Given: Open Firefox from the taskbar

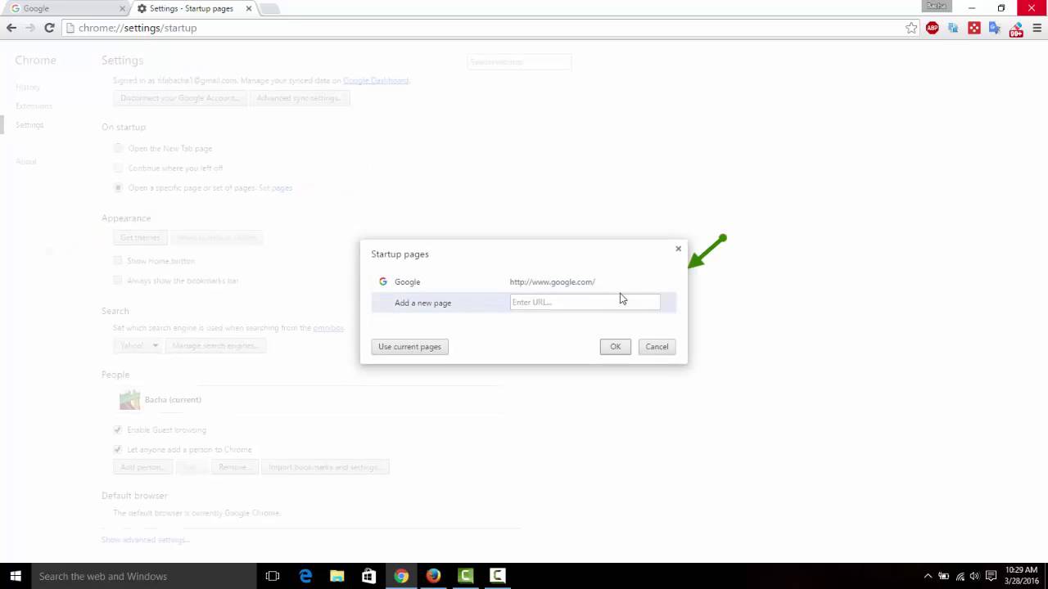Looking at the screenshot, I should (x=433, y=576).
